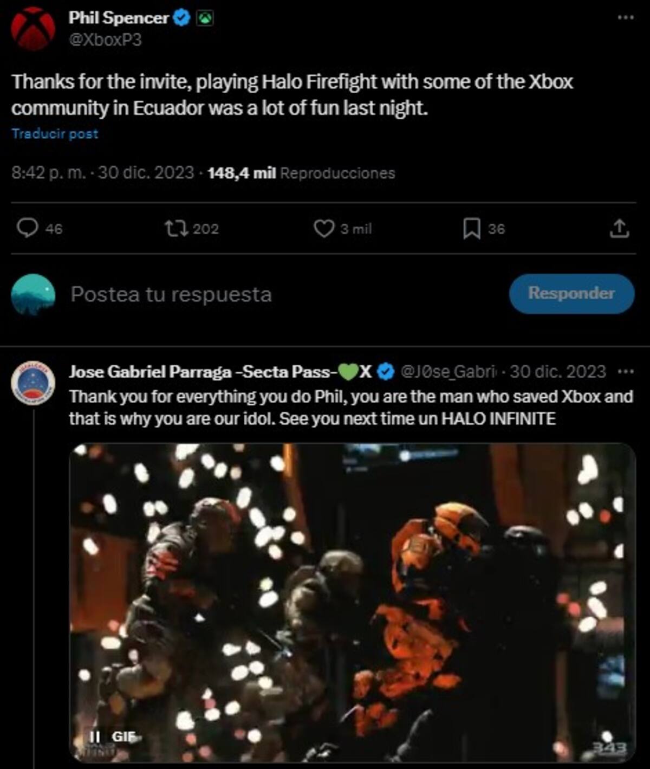650x769 pixels.
Task: Open Phil Spencer's Xbox profile avatar
Action: pyautogui.click(x=33, y=29)
